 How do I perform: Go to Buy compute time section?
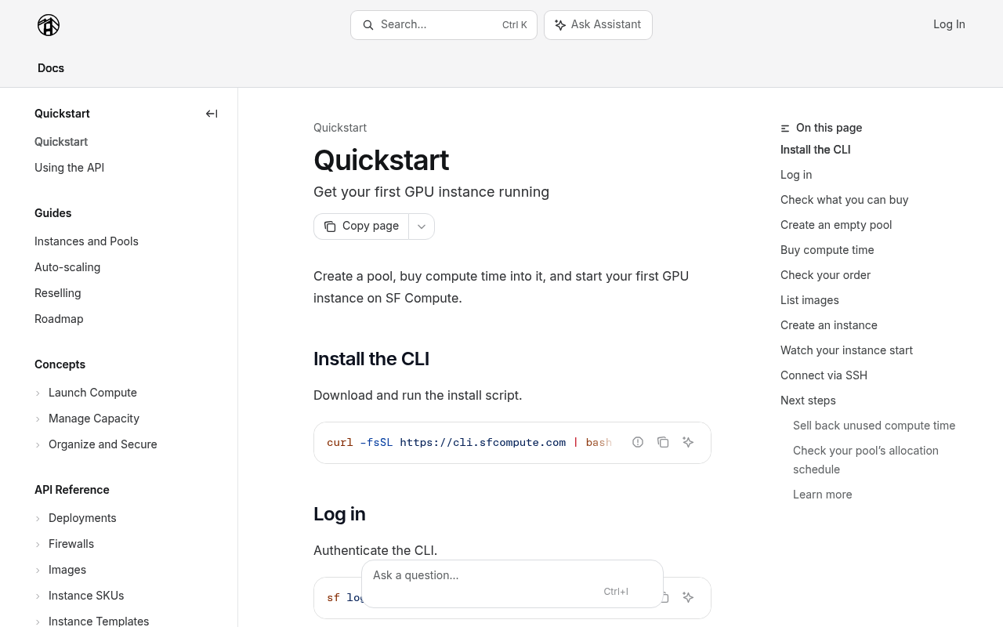(x=827, y=250)
